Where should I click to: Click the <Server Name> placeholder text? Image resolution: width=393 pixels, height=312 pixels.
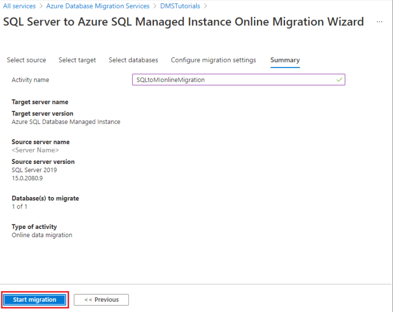(35, 150)
